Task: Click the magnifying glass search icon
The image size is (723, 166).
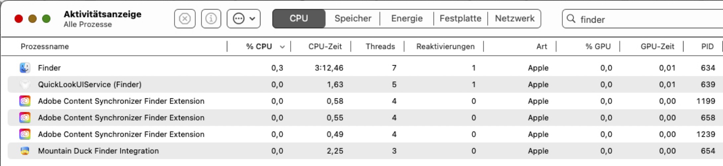Action: click(571, 19)
